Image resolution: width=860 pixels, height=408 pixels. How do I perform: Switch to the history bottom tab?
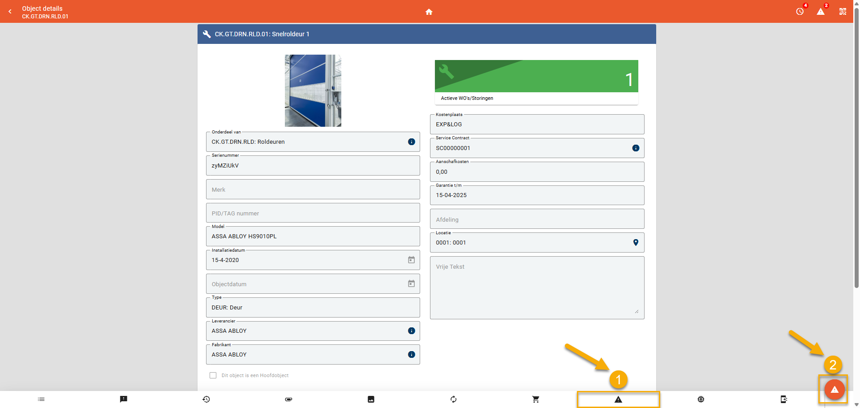(206, 399)
